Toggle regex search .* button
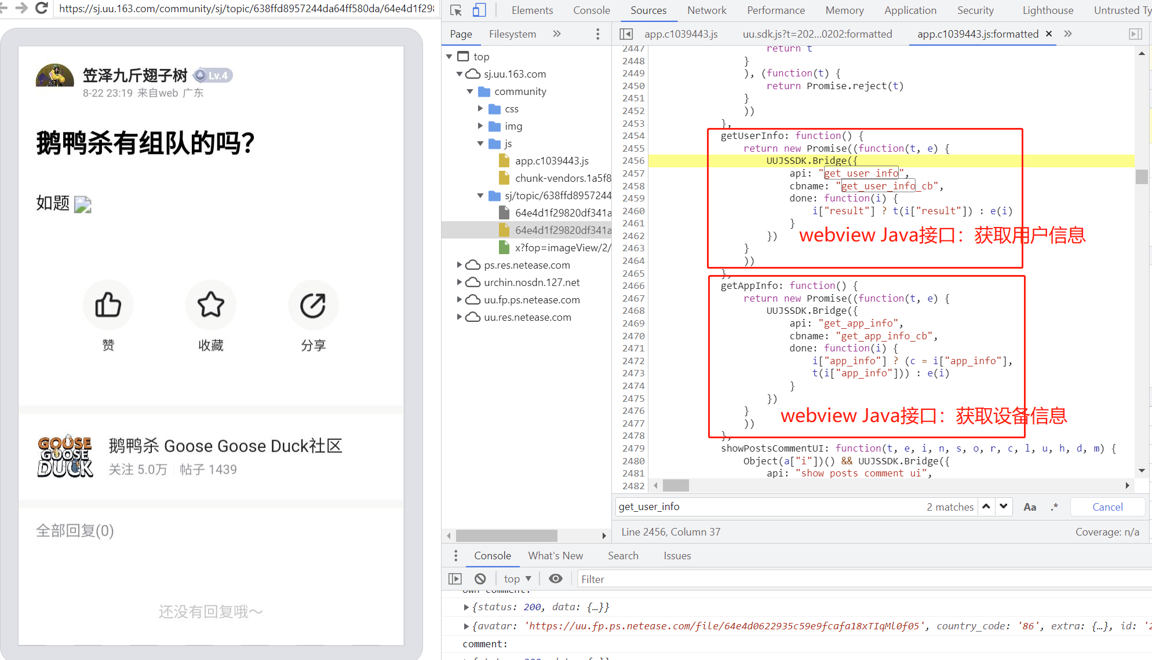Image resolution: width=1152 pixels, height=660 pixels. tap(1055, 507)
